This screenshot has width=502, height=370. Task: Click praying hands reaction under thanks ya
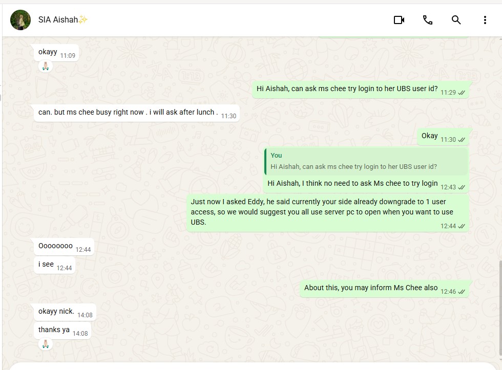[46, 344]
